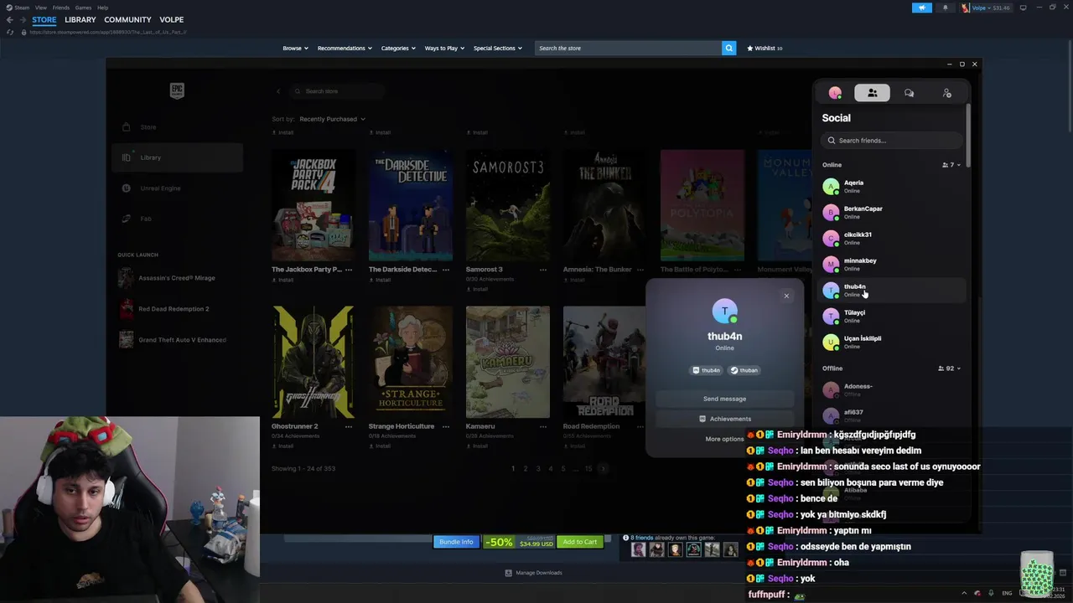This screenshot has height=603, width=1073.
Task: Click the Search friends field
Action: [892, 141]
